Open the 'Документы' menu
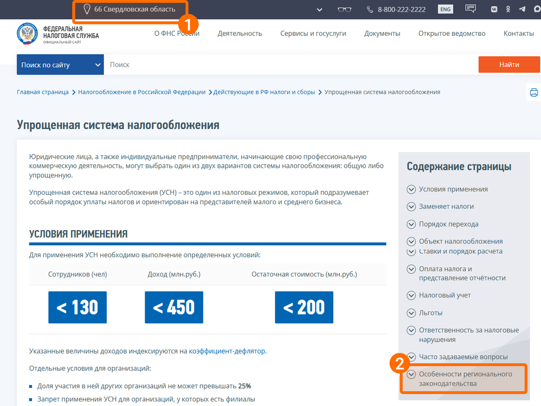The height and width of the screenshot is (406, 541). (382, 33)
